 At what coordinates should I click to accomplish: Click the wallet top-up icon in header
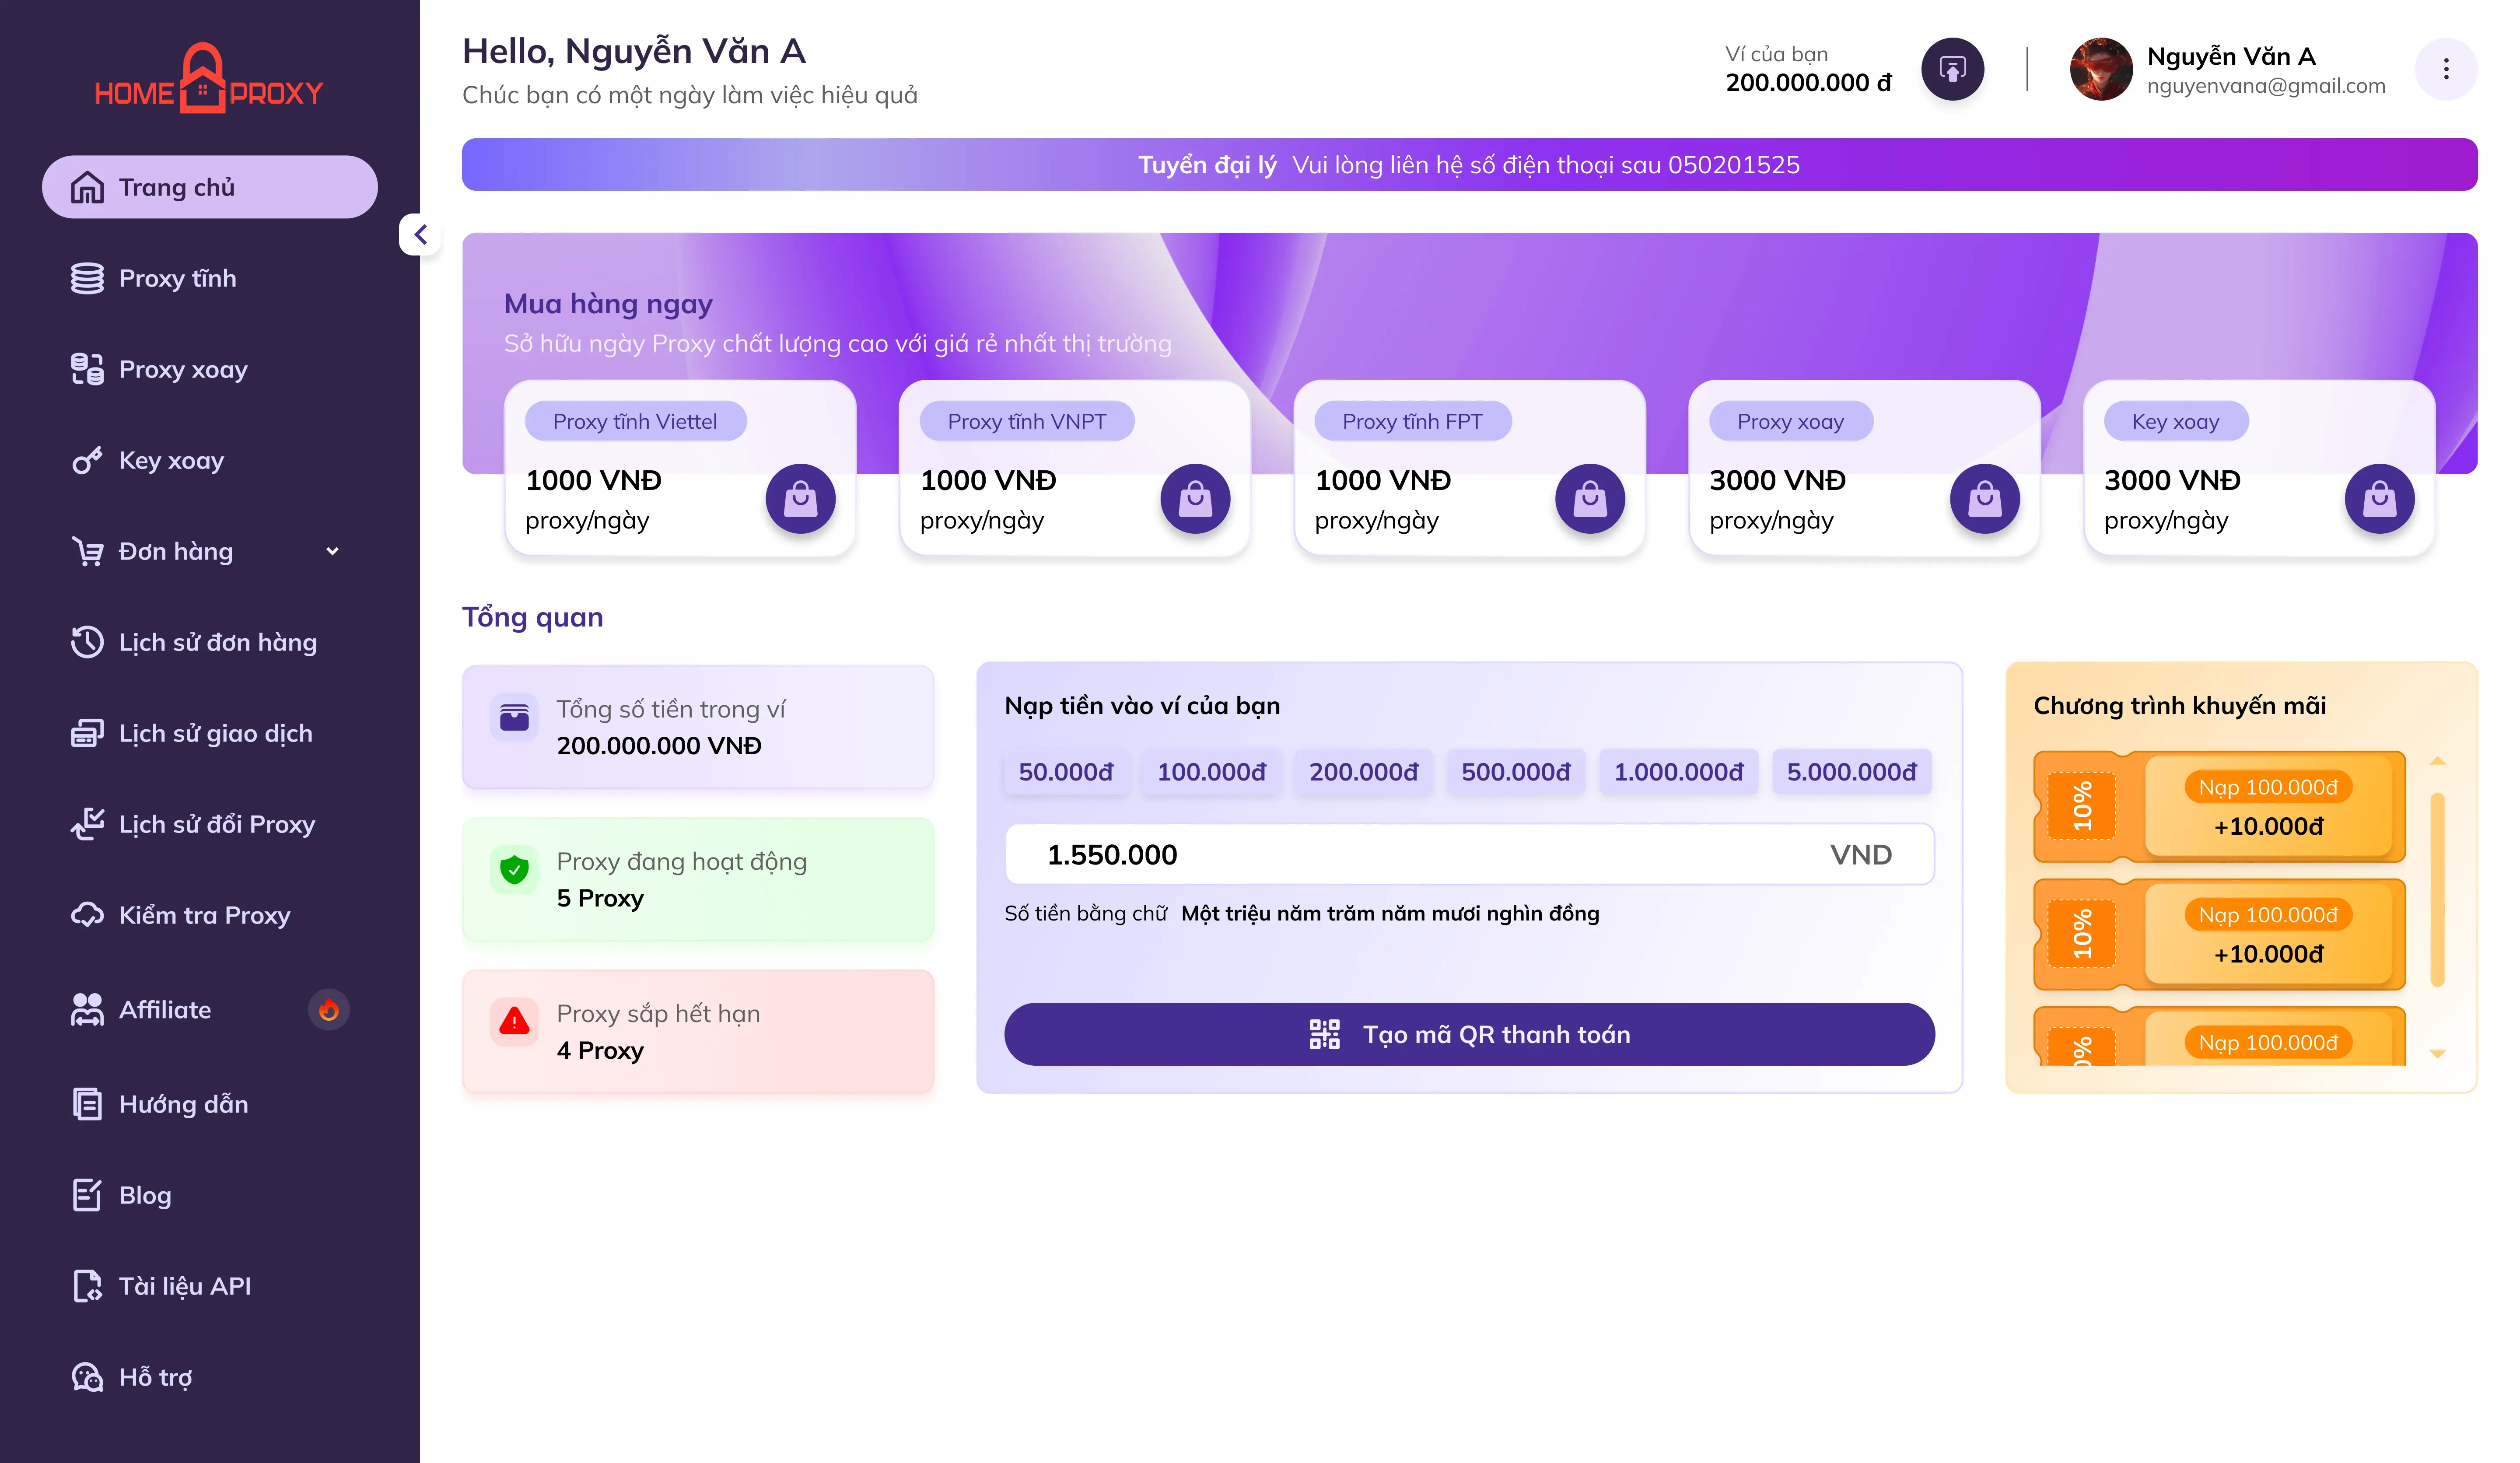[1952, 69]
